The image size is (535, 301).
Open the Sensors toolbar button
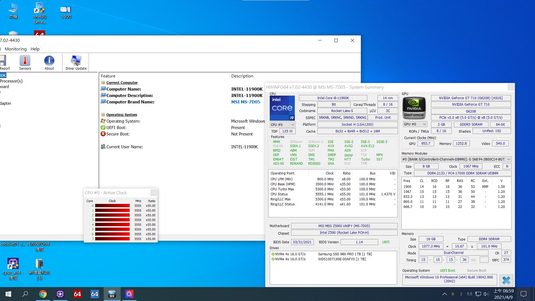pyautogui.click(x=25, y=62)
